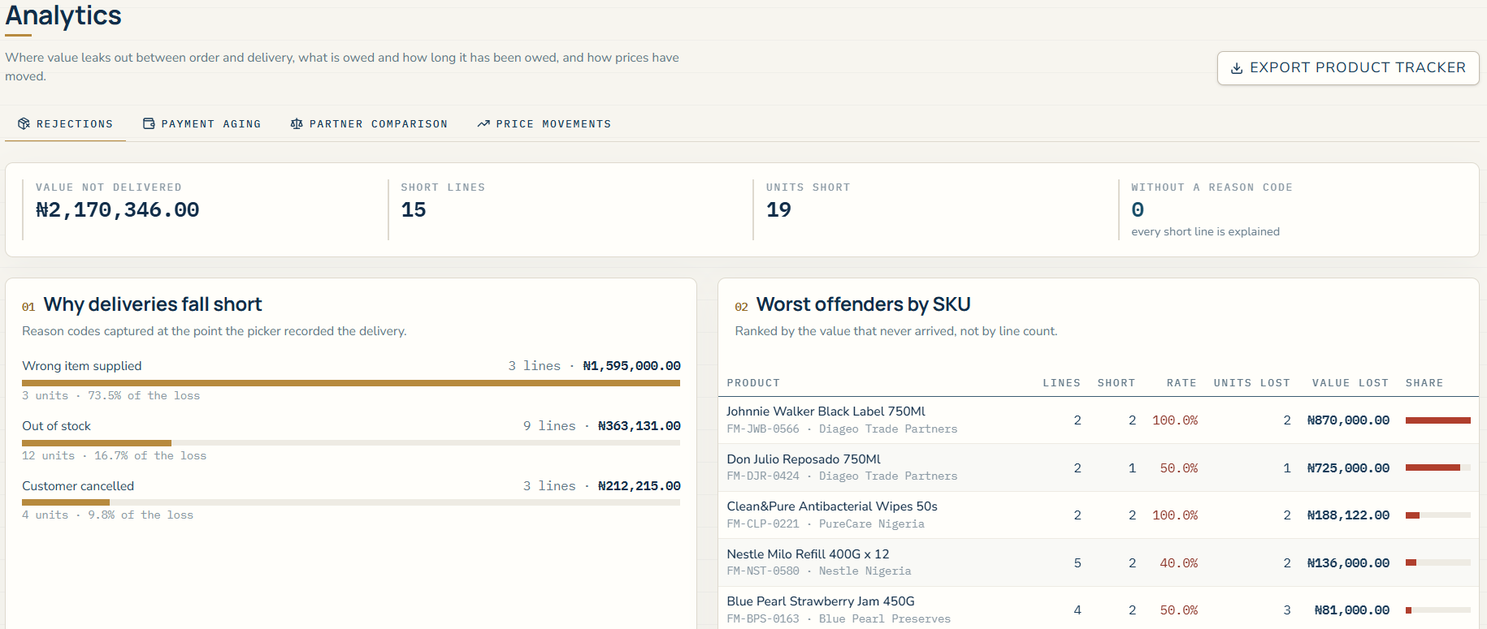Click the Wrong item supplied reason label
Screen dimensions: 1487x629
[x=82, y=366]
